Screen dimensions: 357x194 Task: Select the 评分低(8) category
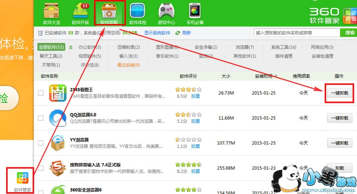90,65
